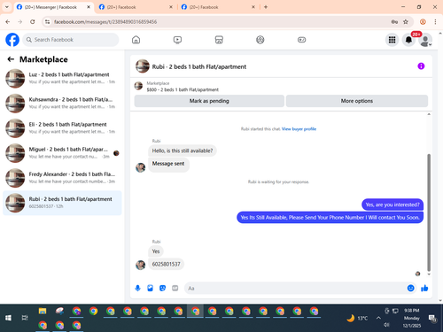443x332 pixels.
Task: Click the 'Message sent' bubble
Action: click(168, 164)
